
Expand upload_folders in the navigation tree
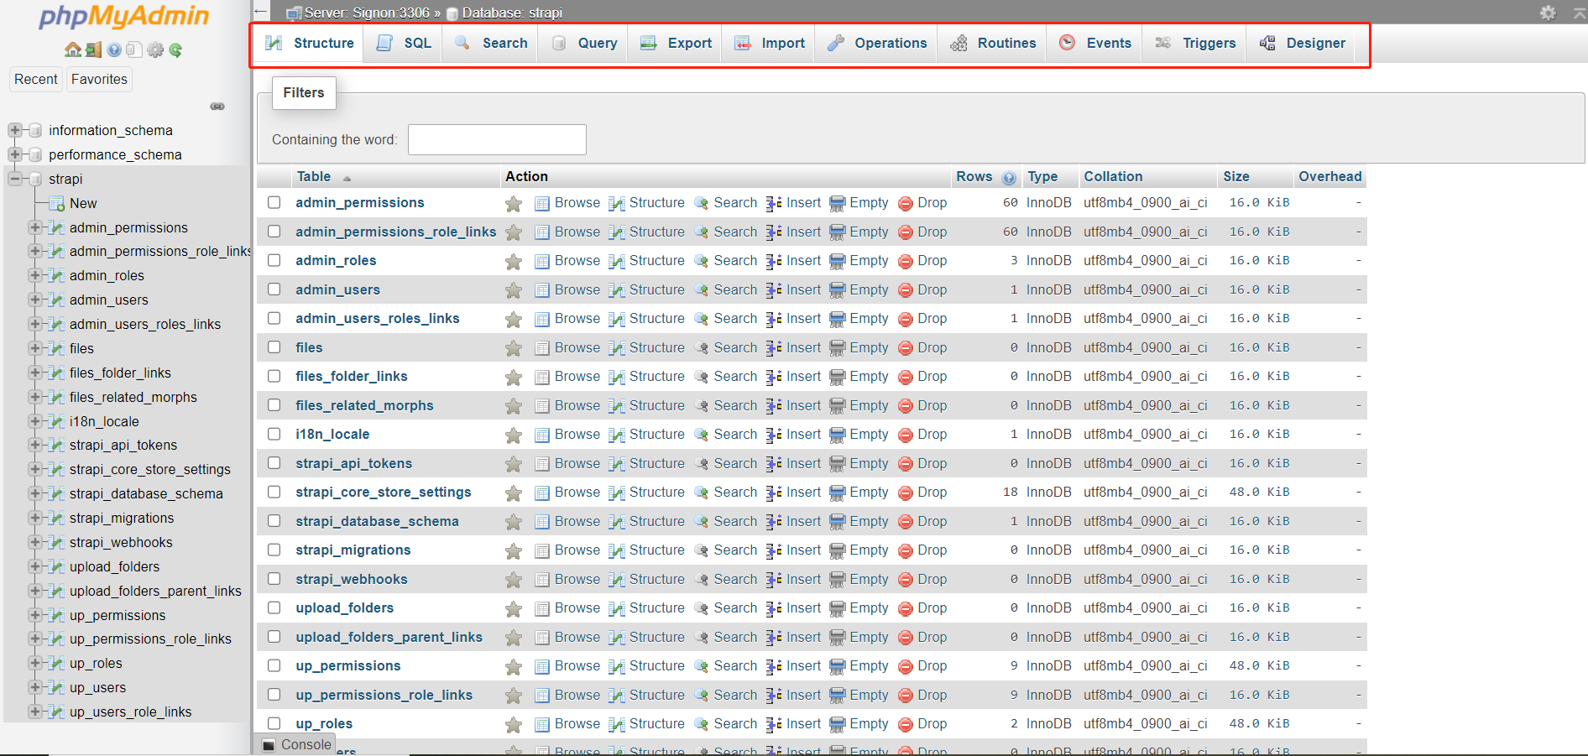pos(35,566)
